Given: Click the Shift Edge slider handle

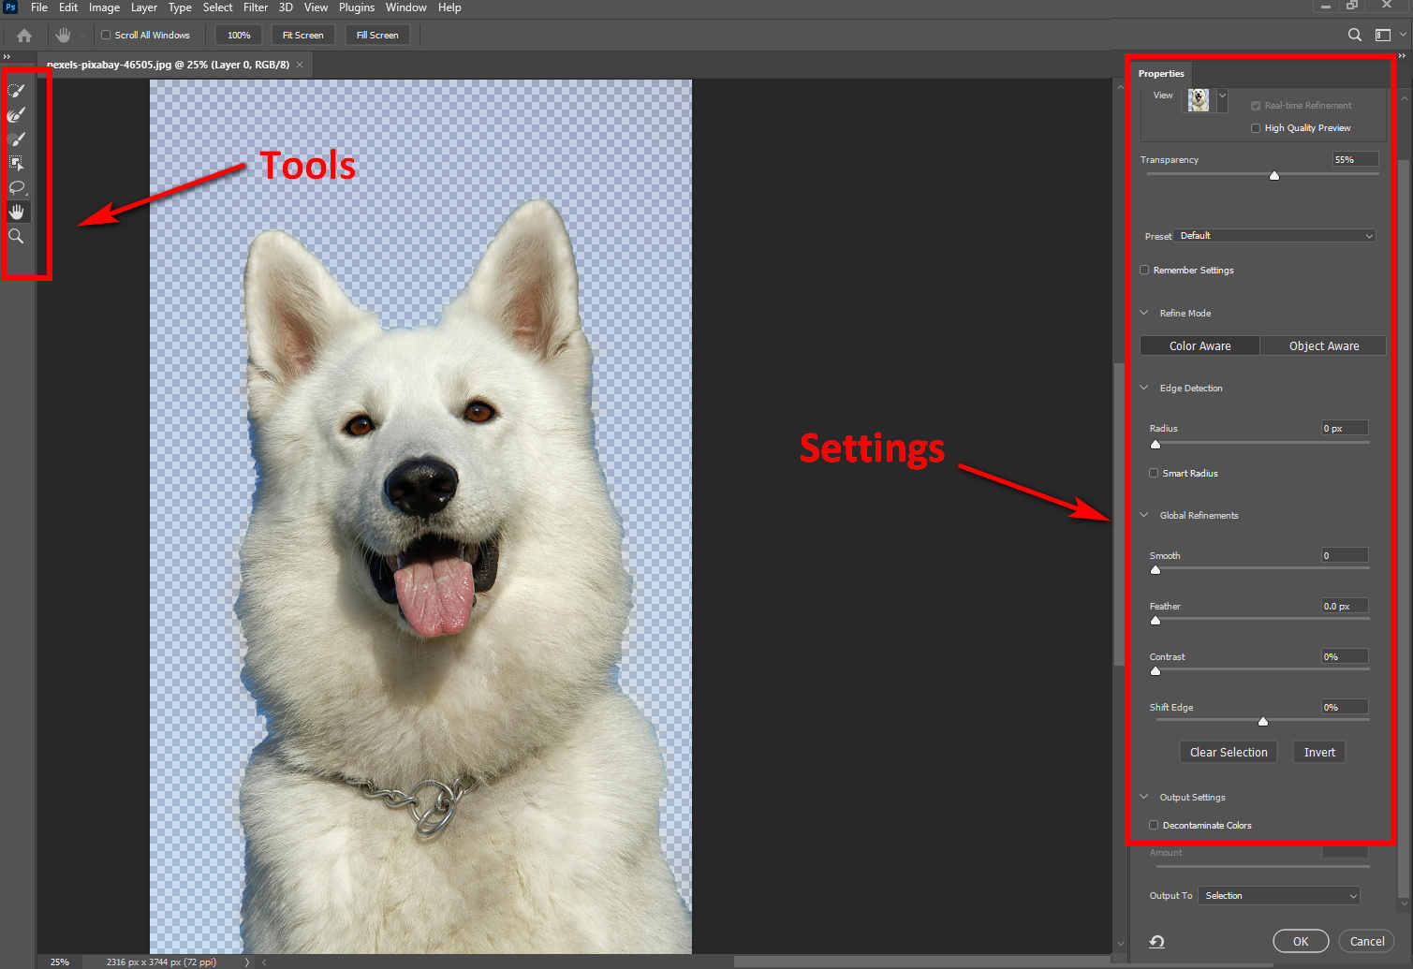Looking at the screenshot, I should (x=1263, y=721).
